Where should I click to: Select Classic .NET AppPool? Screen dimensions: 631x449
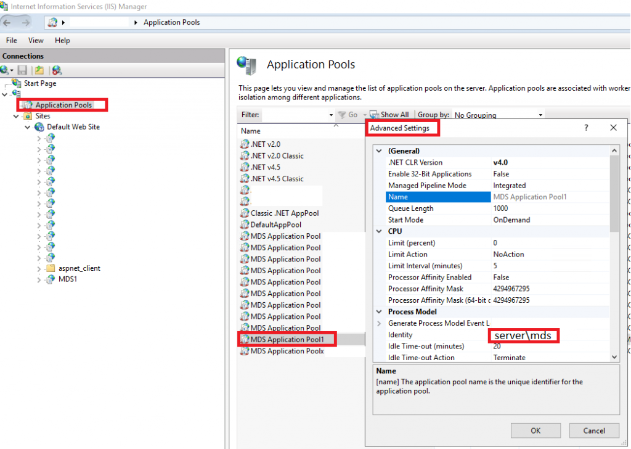coord(285,213)
